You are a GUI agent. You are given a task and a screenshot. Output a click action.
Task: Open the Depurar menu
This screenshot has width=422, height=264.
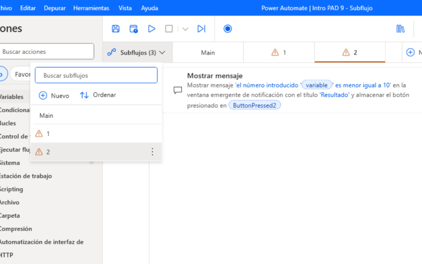(55, 8)
